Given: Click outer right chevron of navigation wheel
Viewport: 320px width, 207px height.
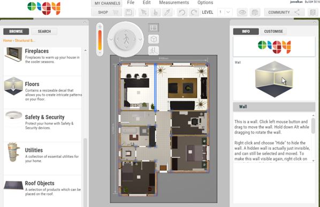Looking at the screenshot, I should (x=140, y=40).
